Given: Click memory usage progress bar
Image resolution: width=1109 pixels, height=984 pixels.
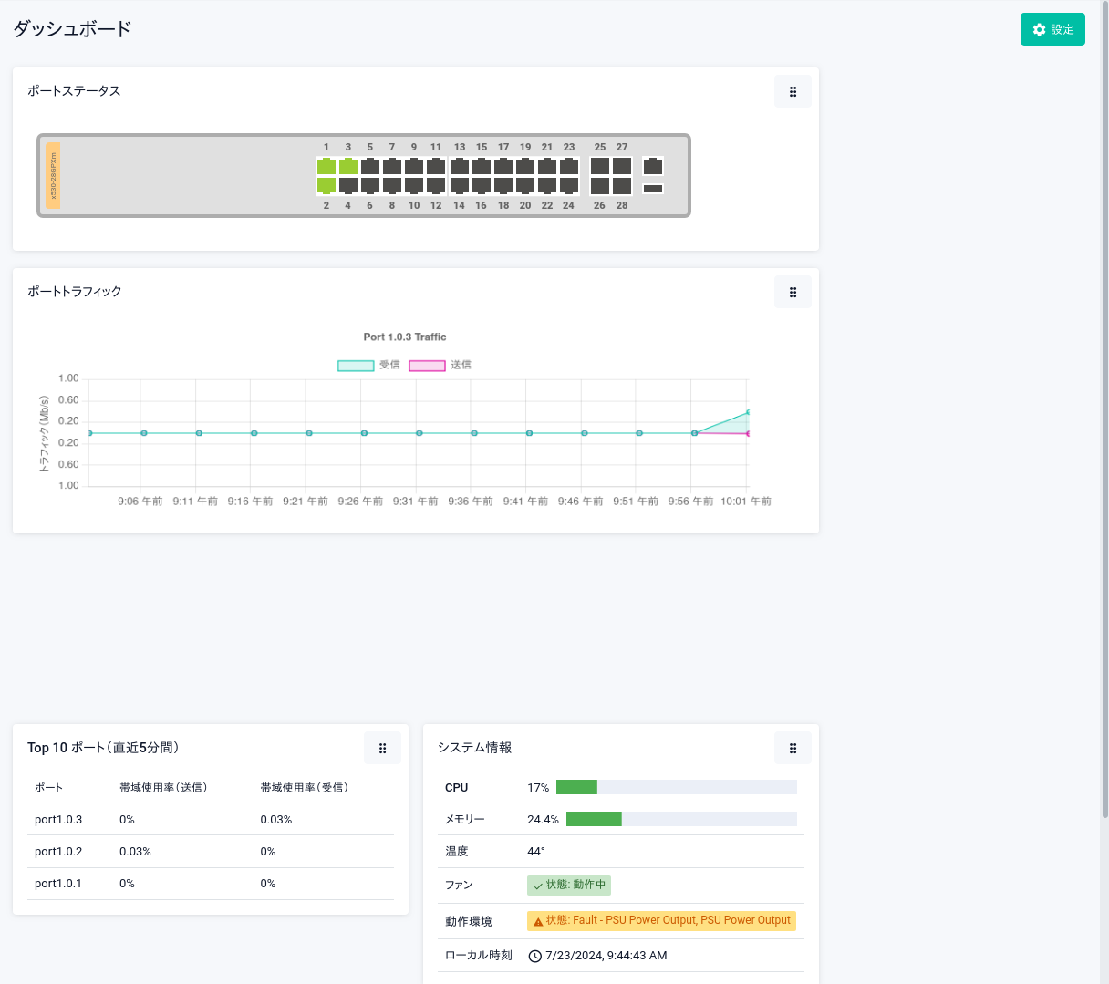Looking at the screenshot, I should [680, 819].
